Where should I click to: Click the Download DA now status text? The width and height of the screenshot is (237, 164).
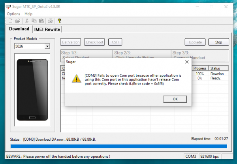(x=60, y=139)
